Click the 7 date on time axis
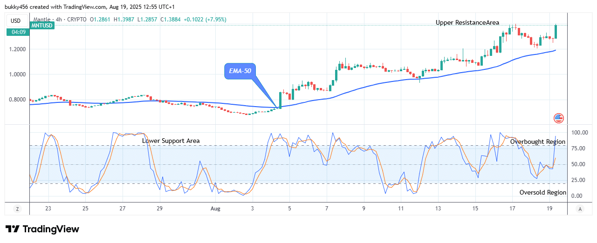The image size is (597, 243). (327, 209)
